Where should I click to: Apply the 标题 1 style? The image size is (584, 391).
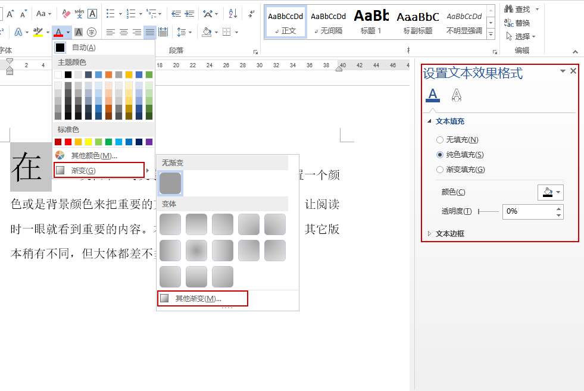coord(371,23)
